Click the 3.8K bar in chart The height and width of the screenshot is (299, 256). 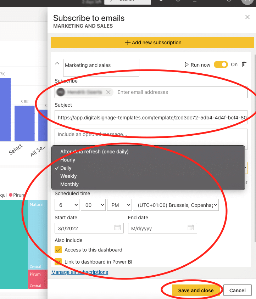pos(24,124)
